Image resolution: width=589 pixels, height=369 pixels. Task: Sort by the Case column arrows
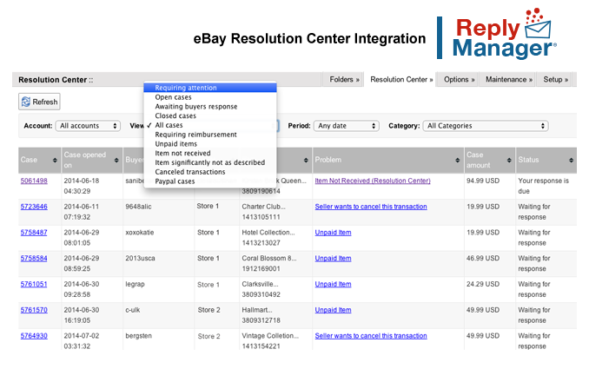[x=55, y=160]
